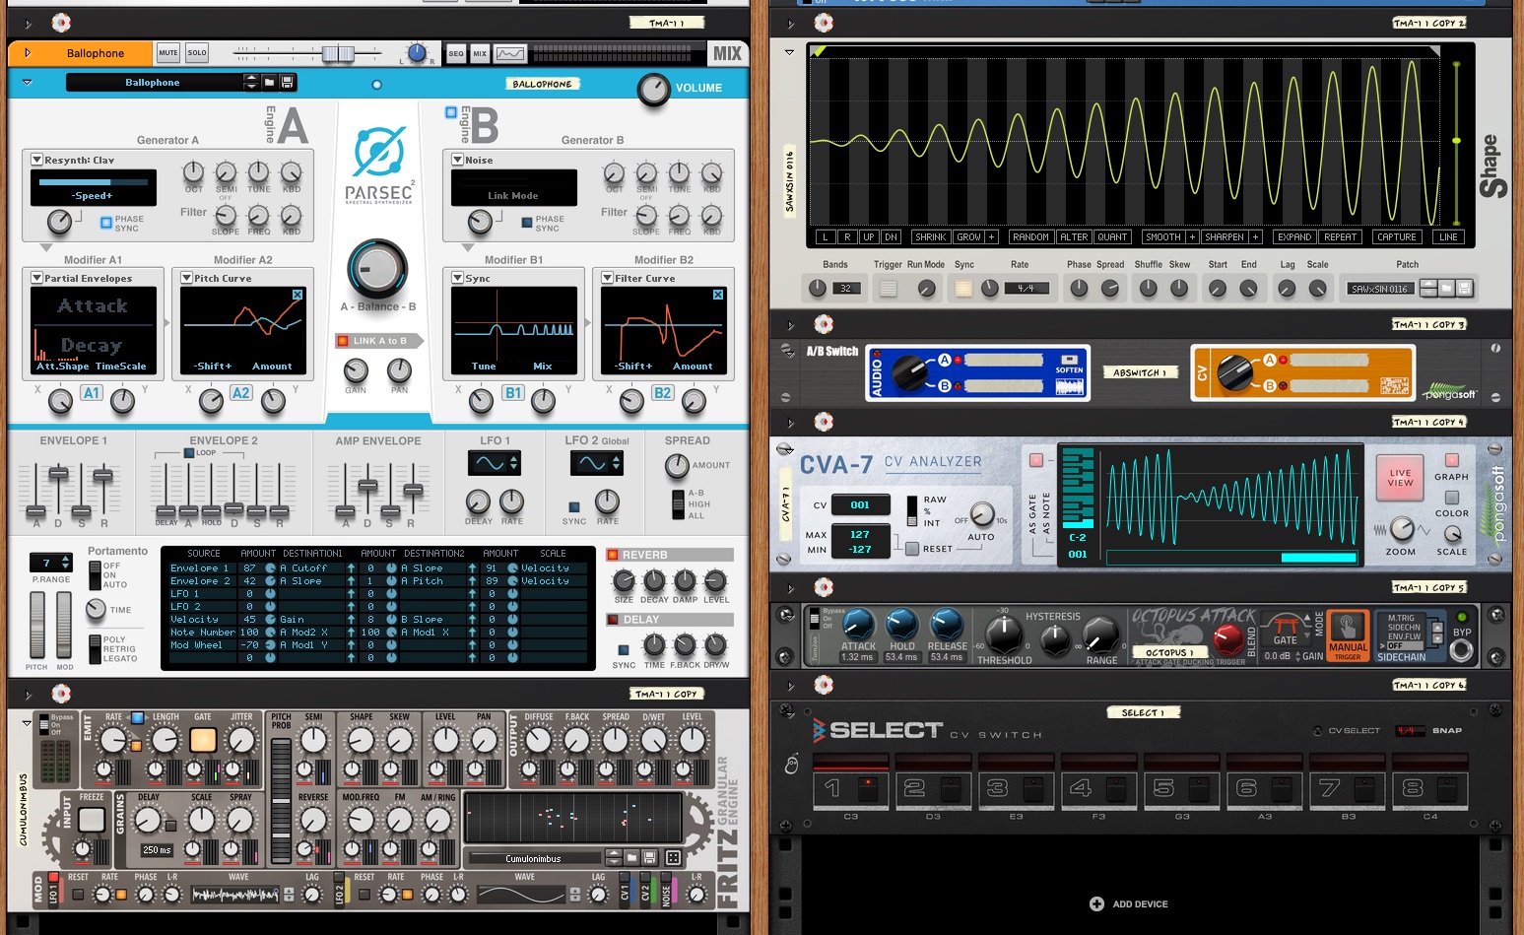Save Shape patch SAWxSIN 0116 floppy icon

(x=1464, y=289)
